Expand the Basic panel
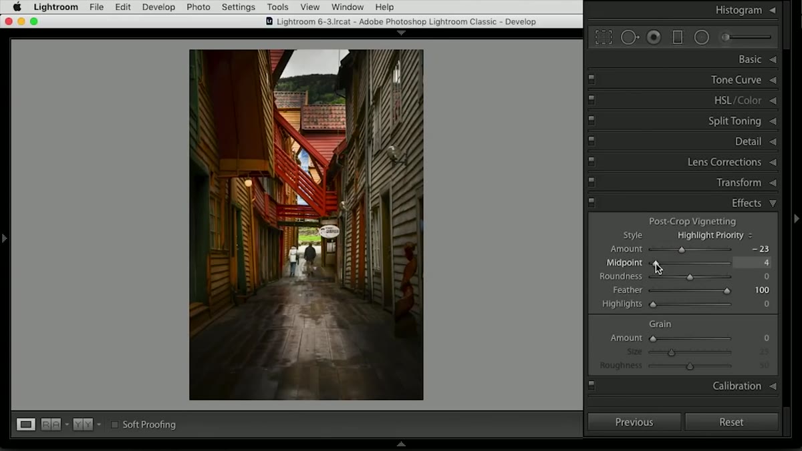 (x=773, y=59)
